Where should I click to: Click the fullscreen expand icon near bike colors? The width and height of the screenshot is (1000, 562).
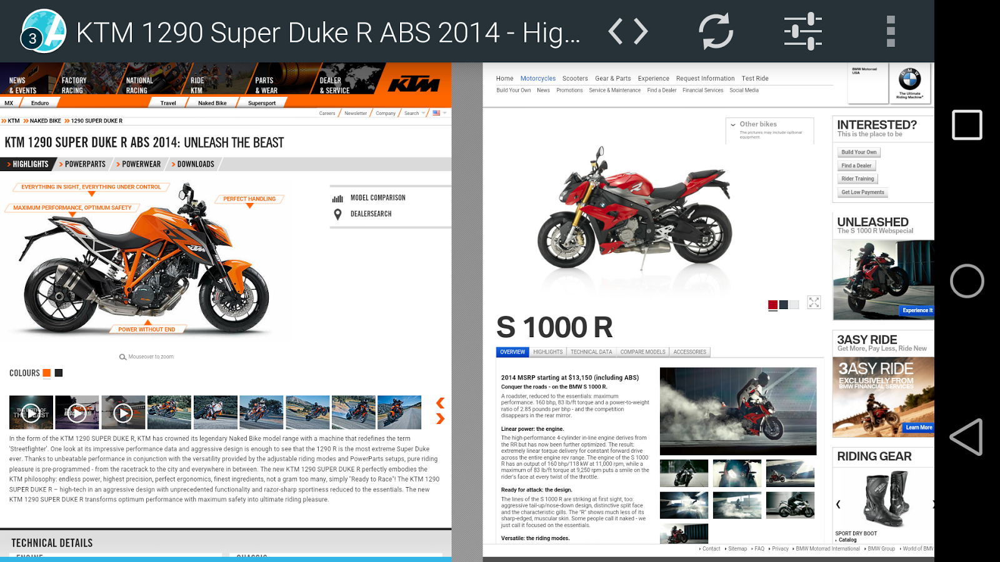click(x=813, y=303)
